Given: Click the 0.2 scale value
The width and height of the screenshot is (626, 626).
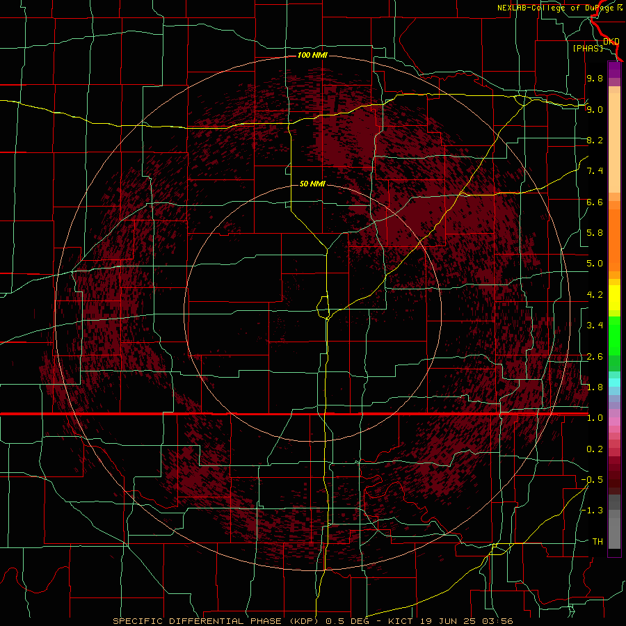Looking at the screenshot, I should pos(595,449).
